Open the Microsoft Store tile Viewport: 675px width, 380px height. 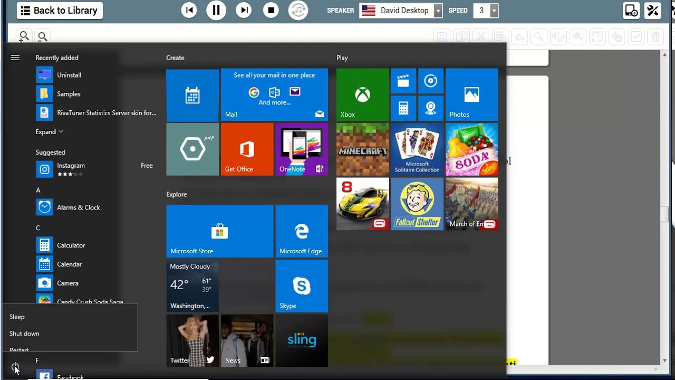pos(220,231)
